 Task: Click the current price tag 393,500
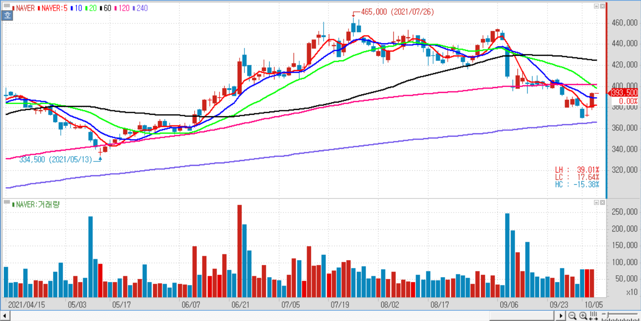(624, 92)
